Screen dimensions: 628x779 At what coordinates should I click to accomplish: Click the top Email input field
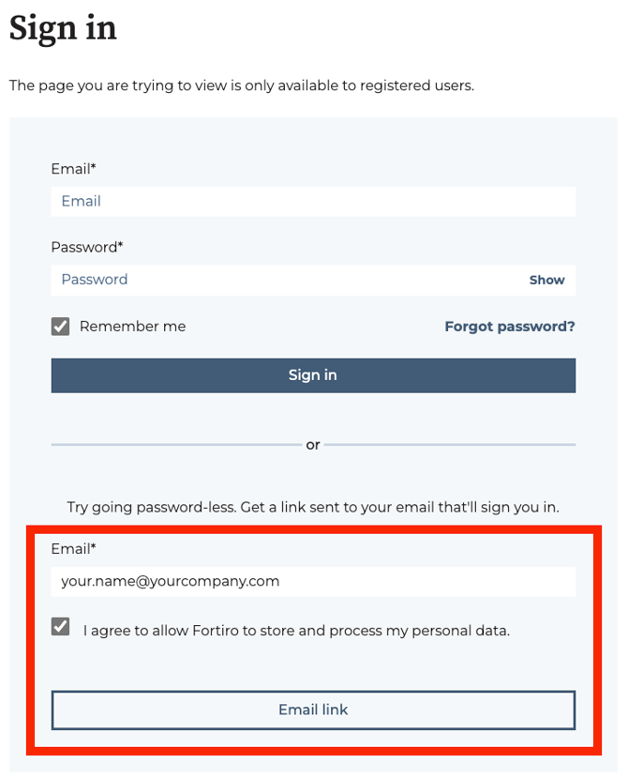coord(313,202)
